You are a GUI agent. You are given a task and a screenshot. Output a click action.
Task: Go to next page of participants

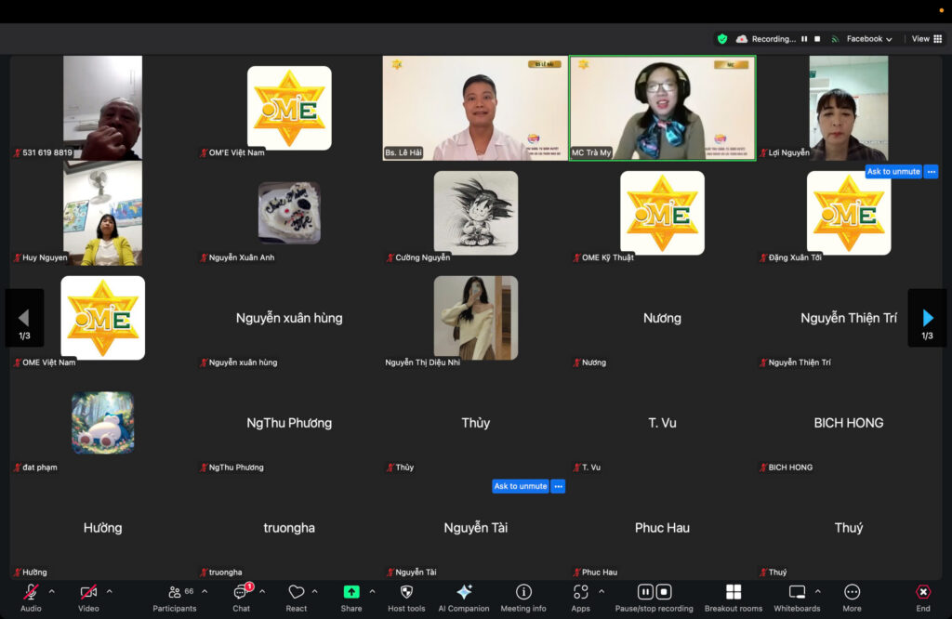[927, 318]
